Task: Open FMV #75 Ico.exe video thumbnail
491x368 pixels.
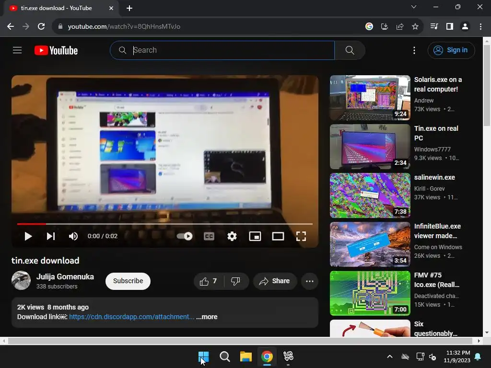Action: pos(370,293)
